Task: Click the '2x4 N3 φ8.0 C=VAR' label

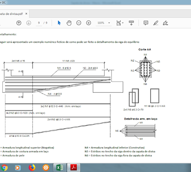Action: [x=59, y=120]
